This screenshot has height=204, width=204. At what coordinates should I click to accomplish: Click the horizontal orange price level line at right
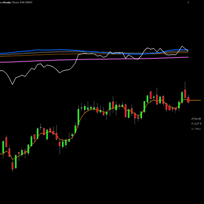(195, 100)
